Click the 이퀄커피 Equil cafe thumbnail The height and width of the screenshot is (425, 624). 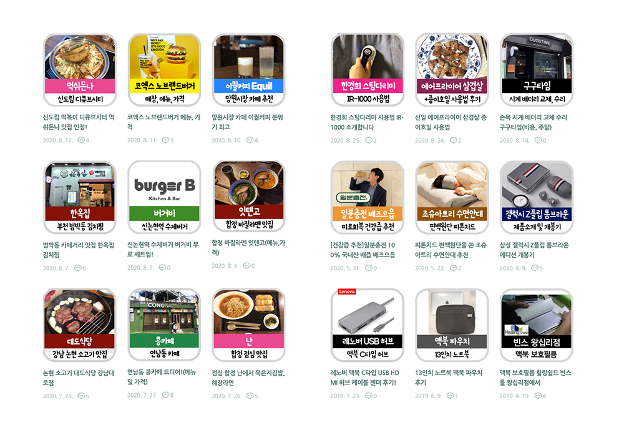(x=249, y=70)
